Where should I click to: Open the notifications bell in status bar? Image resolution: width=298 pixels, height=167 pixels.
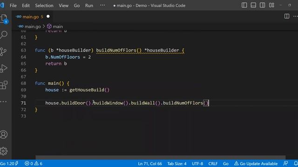pos(296,163)
